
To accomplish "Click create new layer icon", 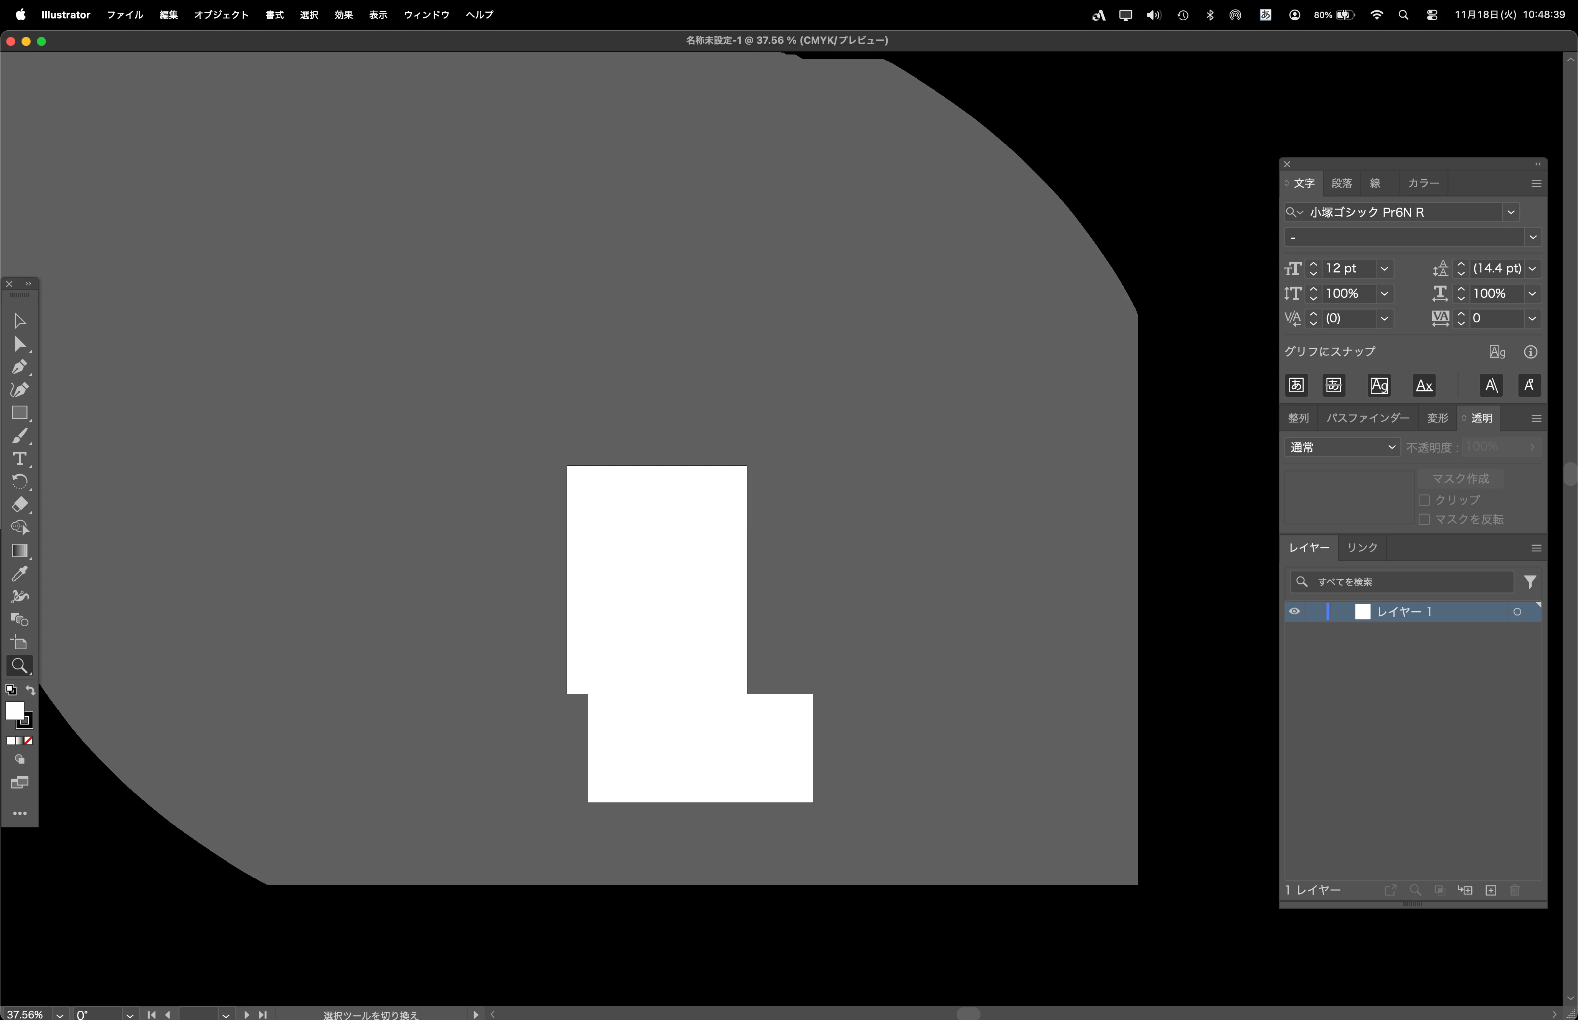I will 1491,890.
